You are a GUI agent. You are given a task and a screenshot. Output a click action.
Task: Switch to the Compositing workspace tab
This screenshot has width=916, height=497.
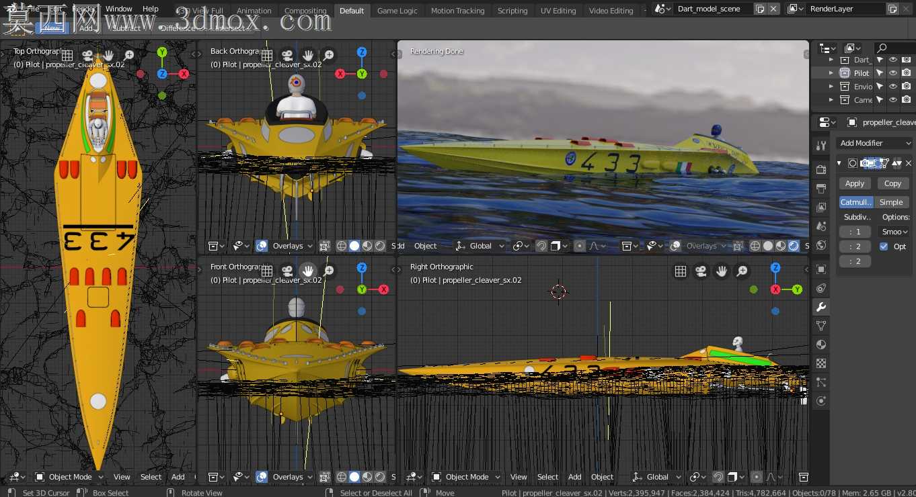[x=305, y=11]
